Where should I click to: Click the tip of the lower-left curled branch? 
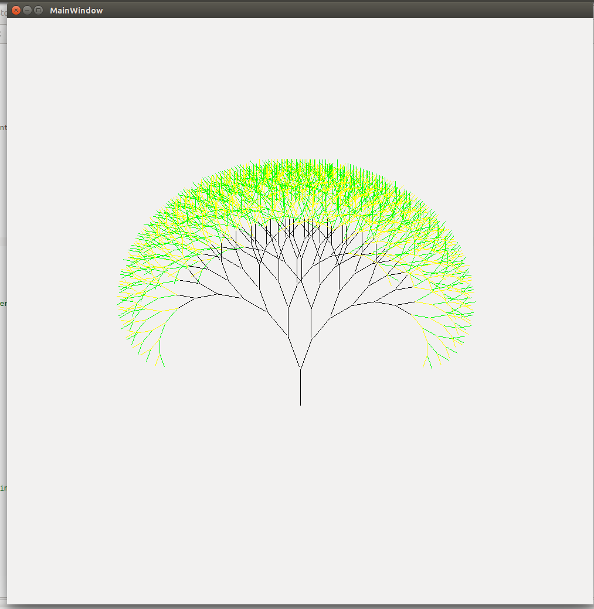(x=163, y=365)
